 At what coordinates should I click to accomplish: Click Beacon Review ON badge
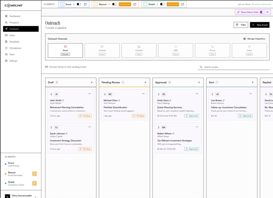125,4
